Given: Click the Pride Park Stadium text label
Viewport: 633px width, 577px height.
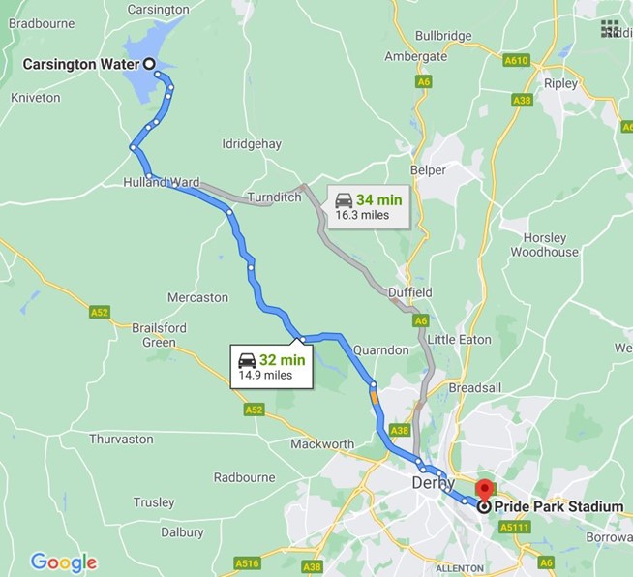Looking at the screenshot, I should [x=558, y=506].
